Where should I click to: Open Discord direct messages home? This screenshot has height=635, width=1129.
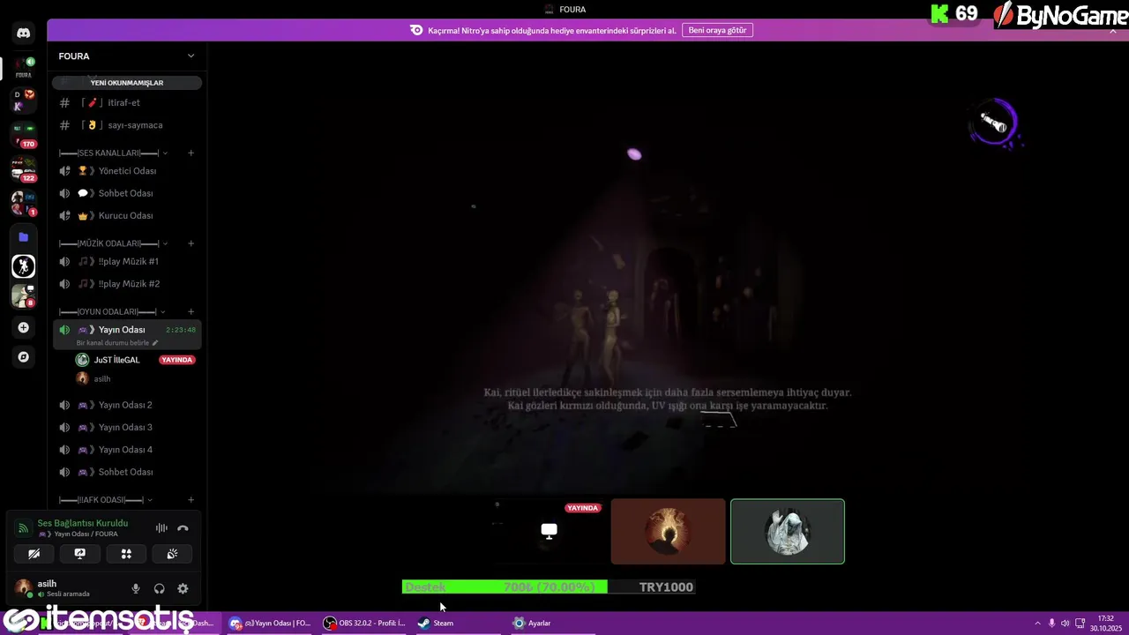coord(24,34)
